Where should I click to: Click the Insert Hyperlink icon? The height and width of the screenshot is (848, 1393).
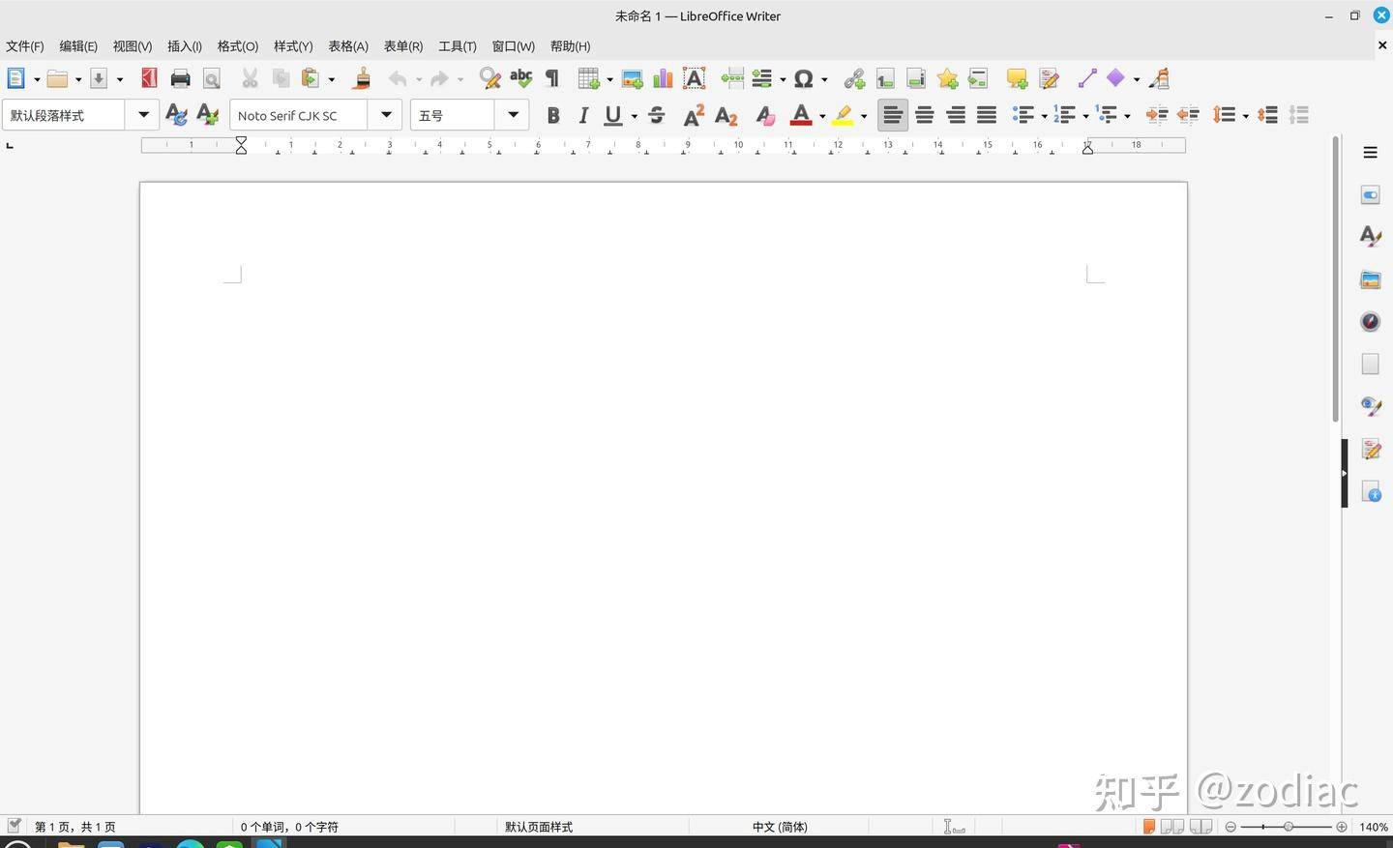(x=854, y=78)
